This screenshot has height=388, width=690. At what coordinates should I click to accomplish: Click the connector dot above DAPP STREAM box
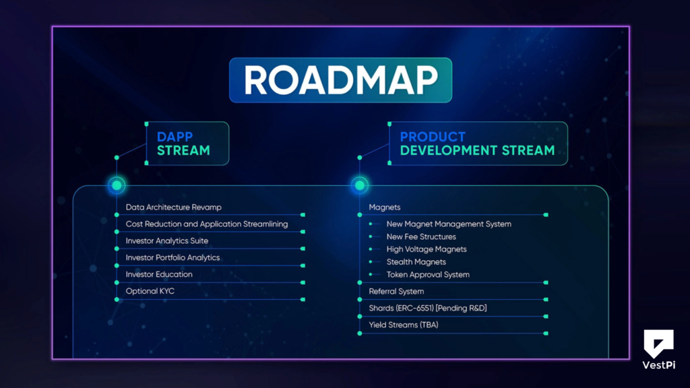146,125
